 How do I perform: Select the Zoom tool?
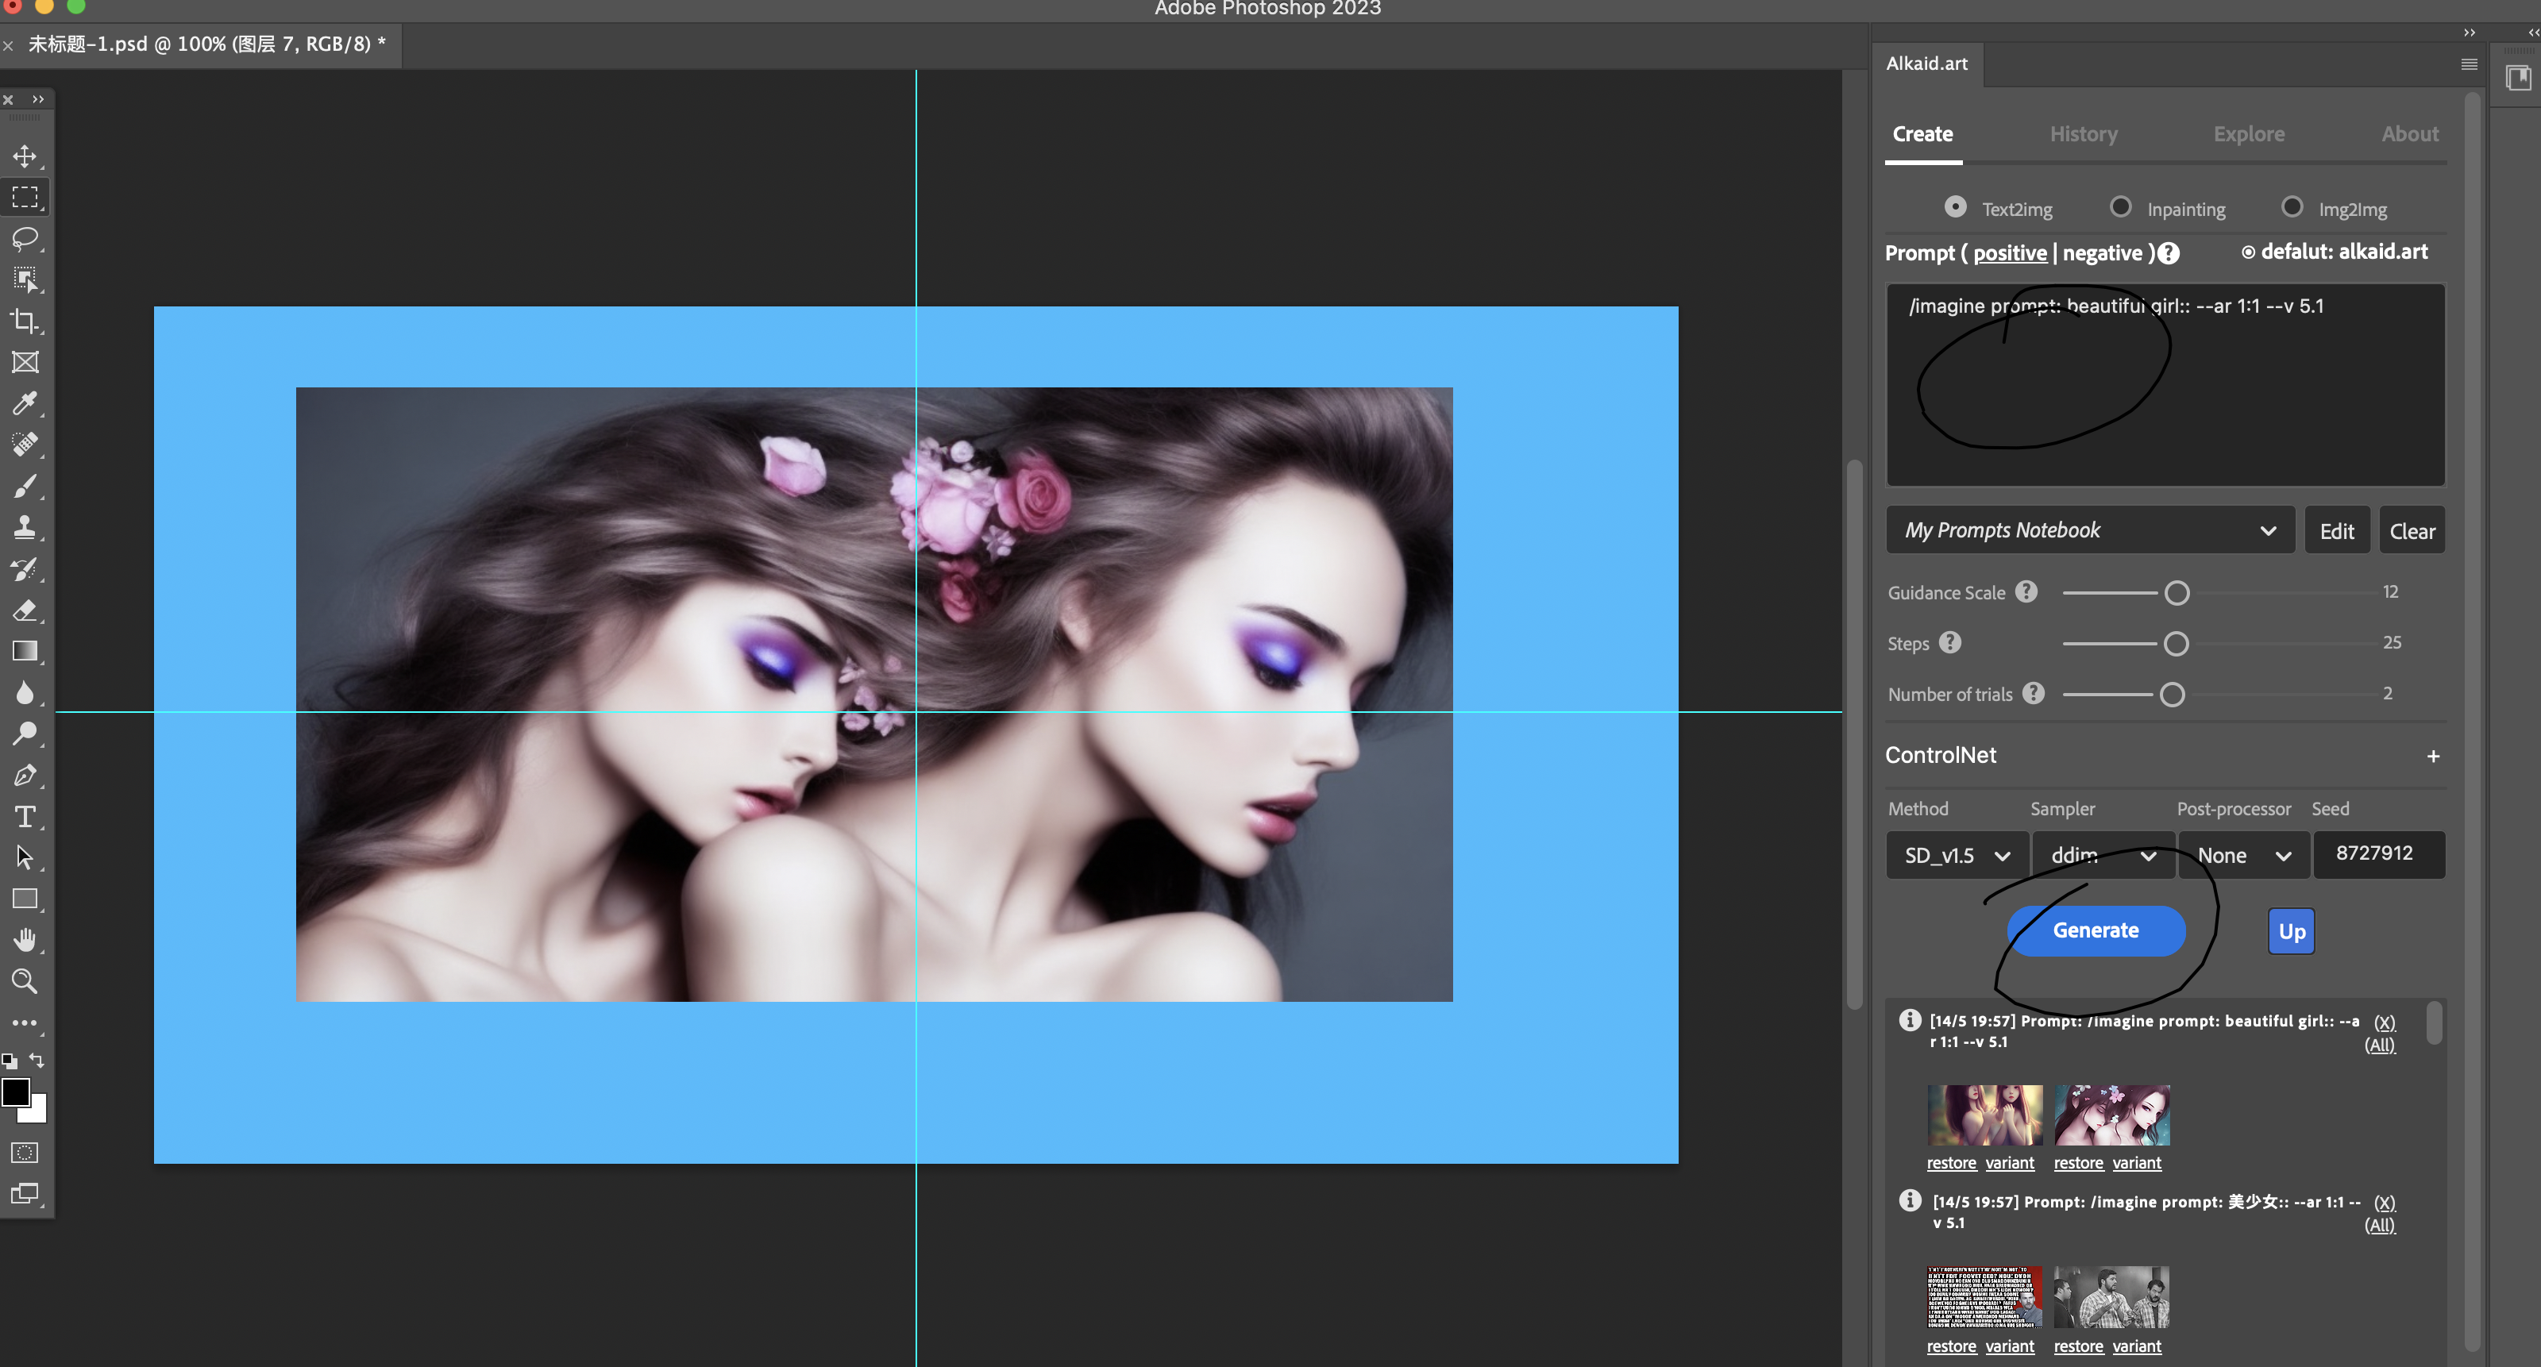(25, 981)
